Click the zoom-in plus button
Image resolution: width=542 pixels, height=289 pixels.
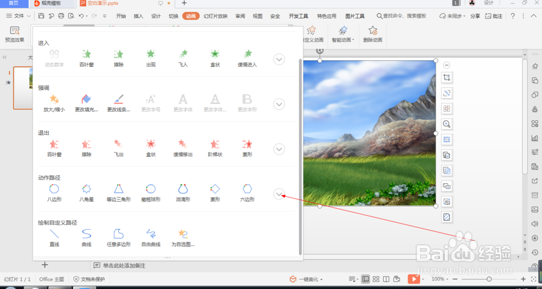click(524, 279)
